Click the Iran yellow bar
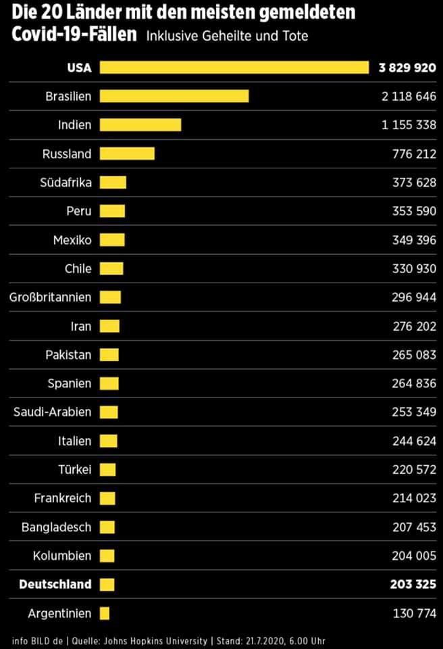 (109, 326)
